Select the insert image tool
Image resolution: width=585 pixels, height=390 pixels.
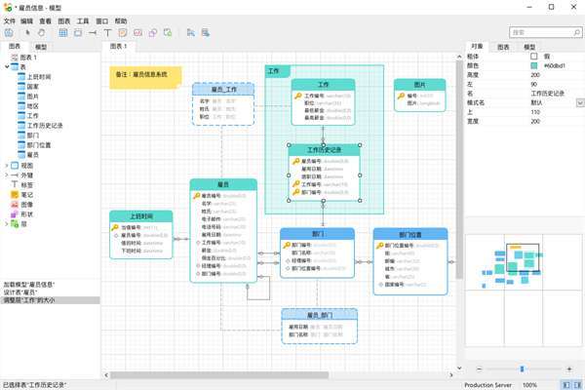(137, 33)
